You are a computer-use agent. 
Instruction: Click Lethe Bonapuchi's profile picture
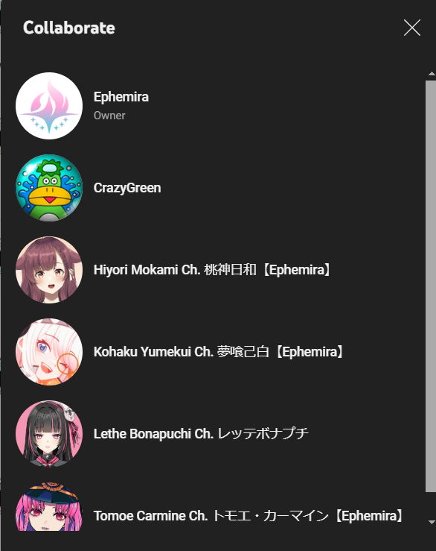pos(49,434)
